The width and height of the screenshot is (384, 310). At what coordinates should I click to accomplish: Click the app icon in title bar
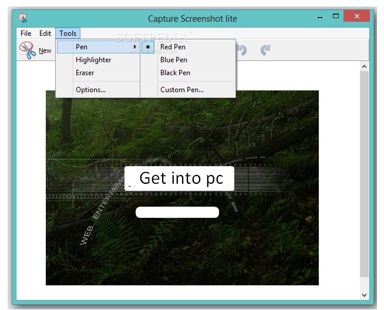(x=22, y=18)
